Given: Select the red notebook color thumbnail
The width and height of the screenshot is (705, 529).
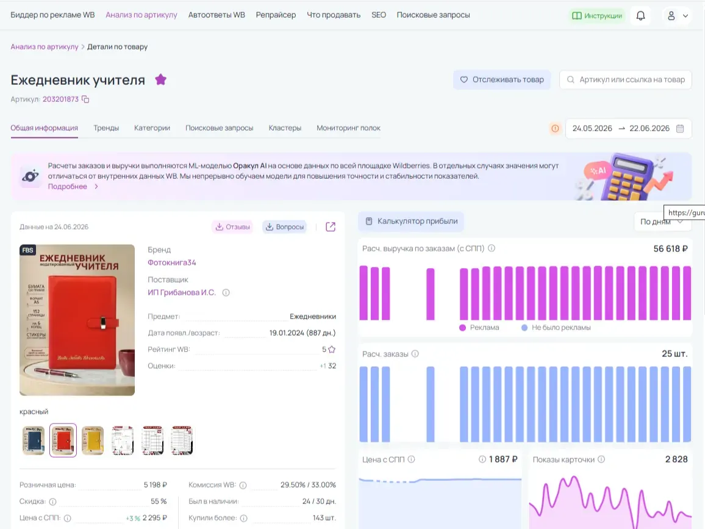Looking at the screenshot, I should [x=63, y=441].
